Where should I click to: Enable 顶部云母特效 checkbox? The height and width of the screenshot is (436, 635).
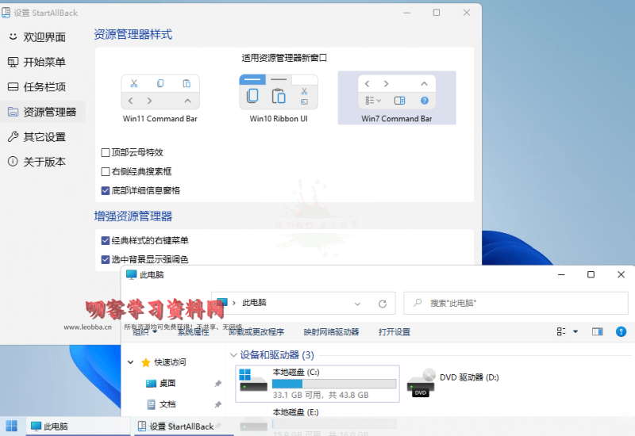pyautogui.click(x=106, y=152)
